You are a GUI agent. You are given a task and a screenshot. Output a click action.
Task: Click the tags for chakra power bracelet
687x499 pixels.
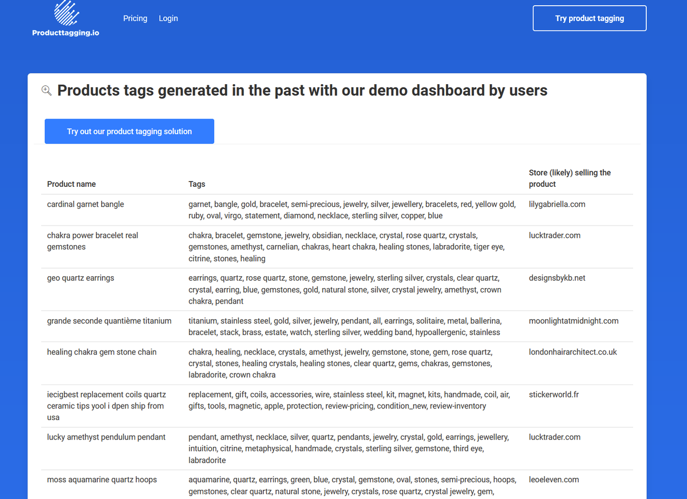(x=346, y=247)
